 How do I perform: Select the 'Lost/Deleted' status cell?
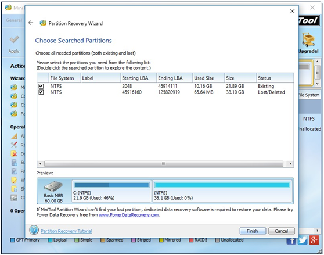pos(271,92)
